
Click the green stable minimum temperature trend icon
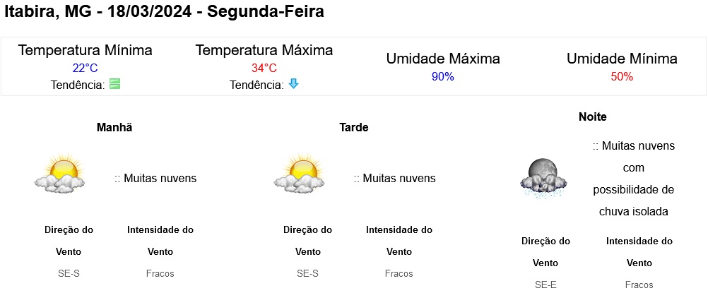[114, 83]
